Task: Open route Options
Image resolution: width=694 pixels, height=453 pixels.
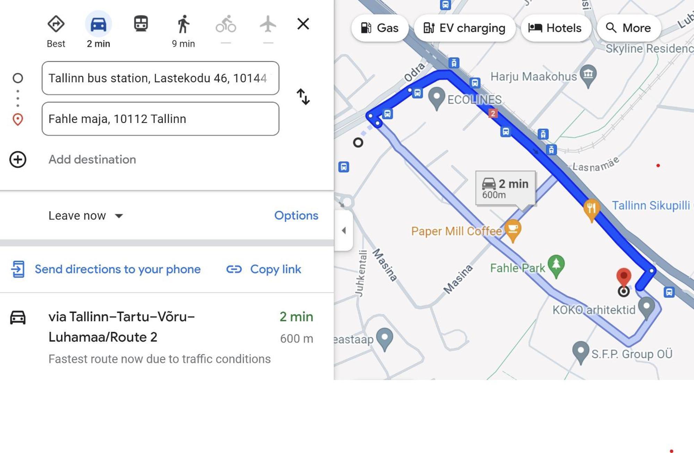Action: coord(296,215)
